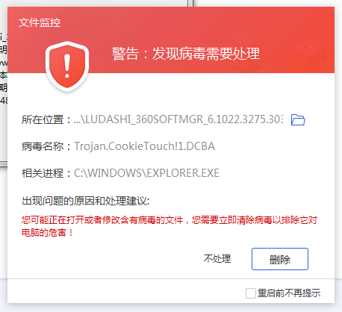This screenshot has width=342, height=312.
Task: Click the 所在位置 label
Action: pyautogui.click(x=43, y=119)
